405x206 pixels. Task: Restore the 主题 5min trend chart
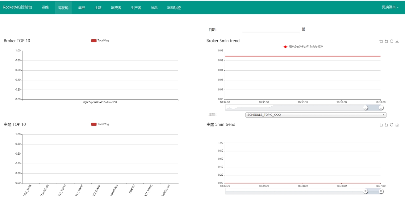point(391,125)
